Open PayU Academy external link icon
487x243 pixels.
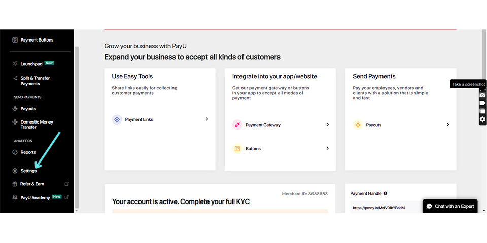point(67,197)
